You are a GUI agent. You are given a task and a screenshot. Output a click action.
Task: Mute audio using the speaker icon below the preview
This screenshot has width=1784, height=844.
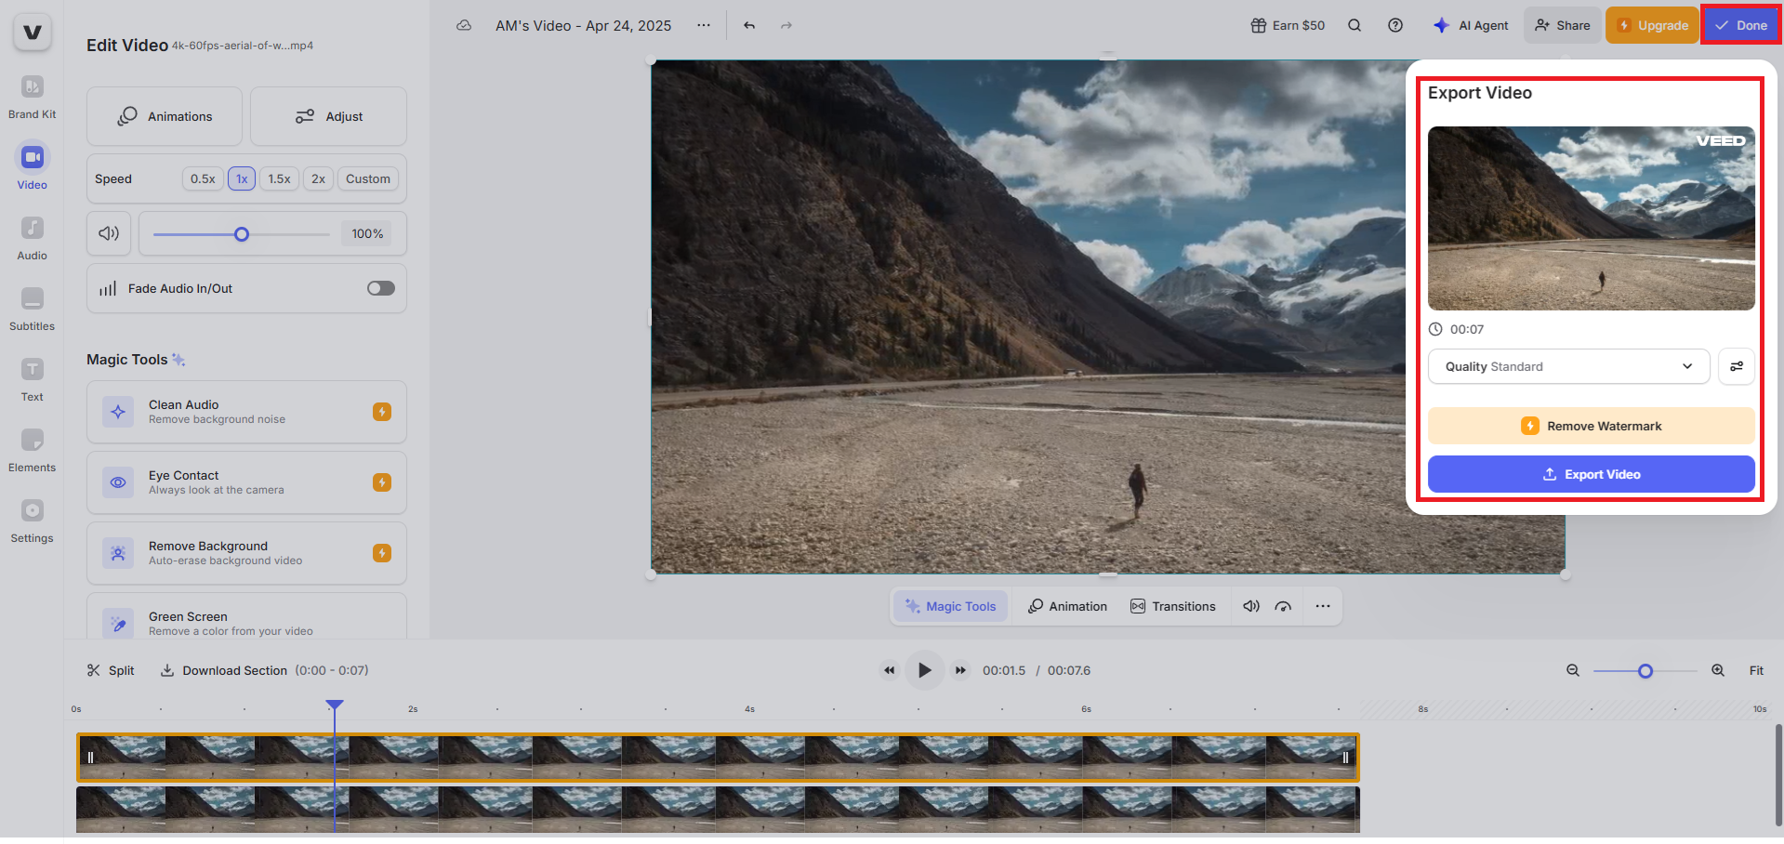point(1250,605)
